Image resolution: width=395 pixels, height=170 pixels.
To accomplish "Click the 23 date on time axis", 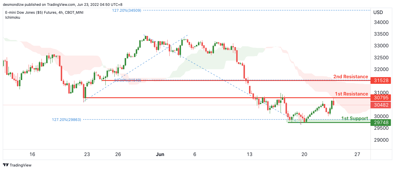I will click(87, 154).
